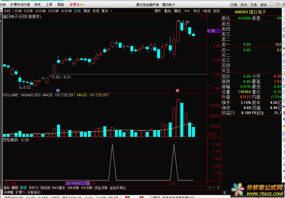The height and width of the screenshot is (198, 285).
Task: Select the 周线 weekly period
Action: [87, 11]
